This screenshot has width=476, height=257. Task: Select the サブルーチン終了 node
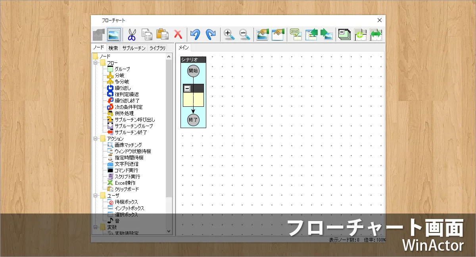(x=131, y=132)
